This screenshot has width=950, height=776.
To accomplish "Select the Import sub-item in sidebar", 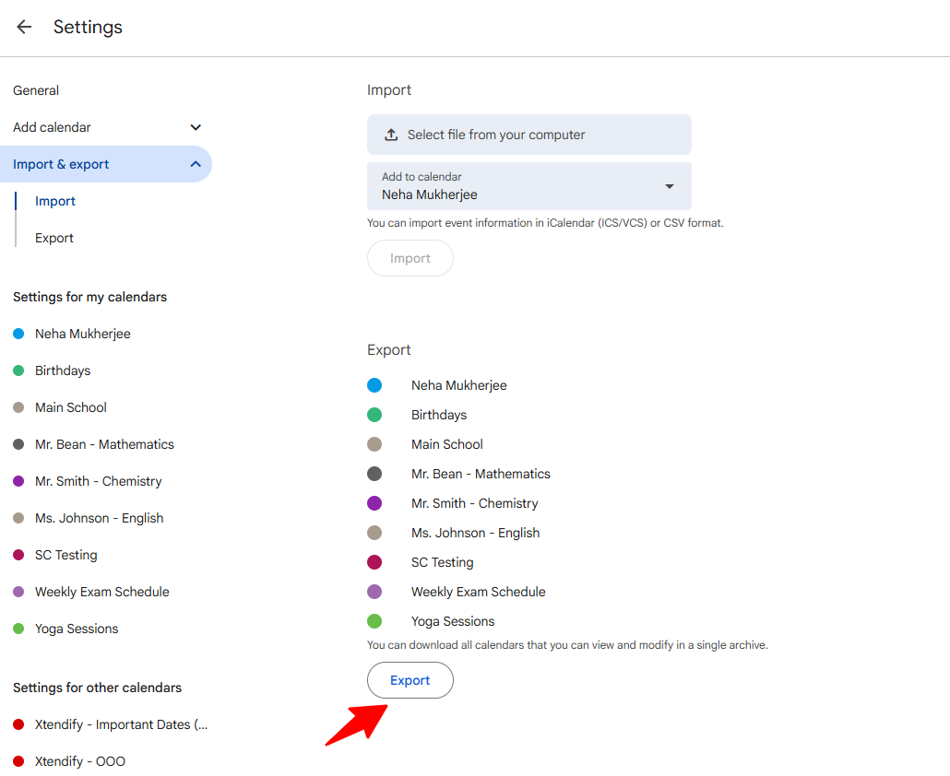I will pyautogui.click(x=55, y=201).
